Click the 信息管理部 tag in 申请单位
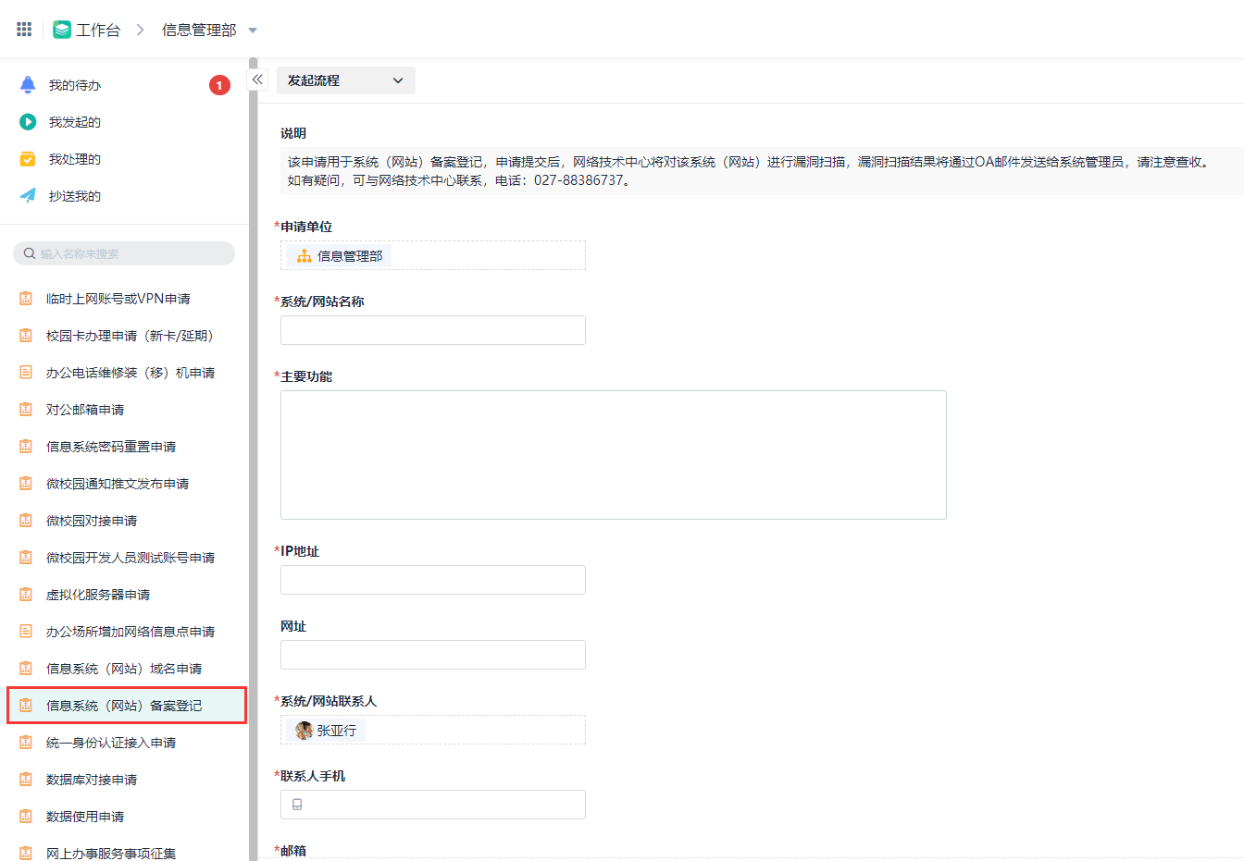The height and width of the screenshot is (861, 1244). coord(339,256)
